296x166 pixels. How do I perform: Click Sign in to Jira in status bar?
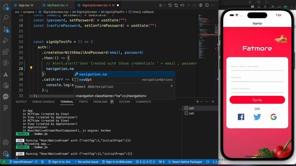click(59, 162)
